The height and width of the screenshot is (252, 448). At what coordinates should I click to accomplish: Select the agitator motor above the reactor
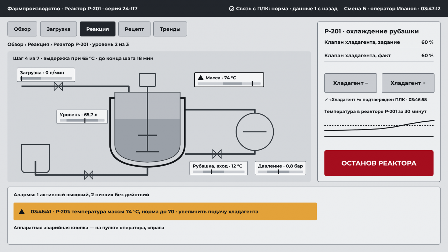147,80
